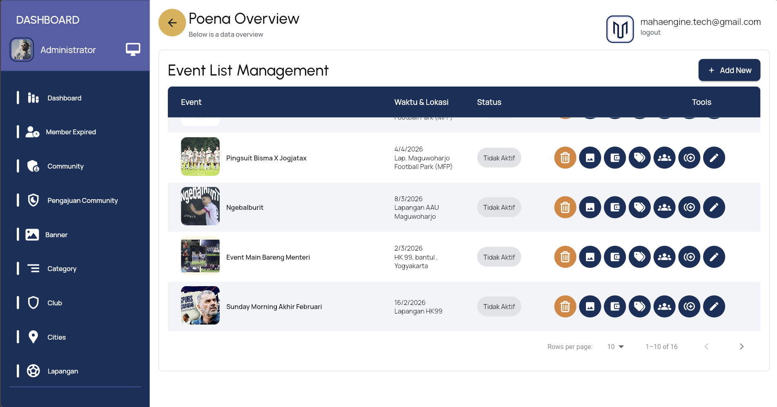Image resolution: width=777 pixels, height=407 pixels.
Task: Click the Add New button
Action: pyautogui.click(x=729, y=70)
